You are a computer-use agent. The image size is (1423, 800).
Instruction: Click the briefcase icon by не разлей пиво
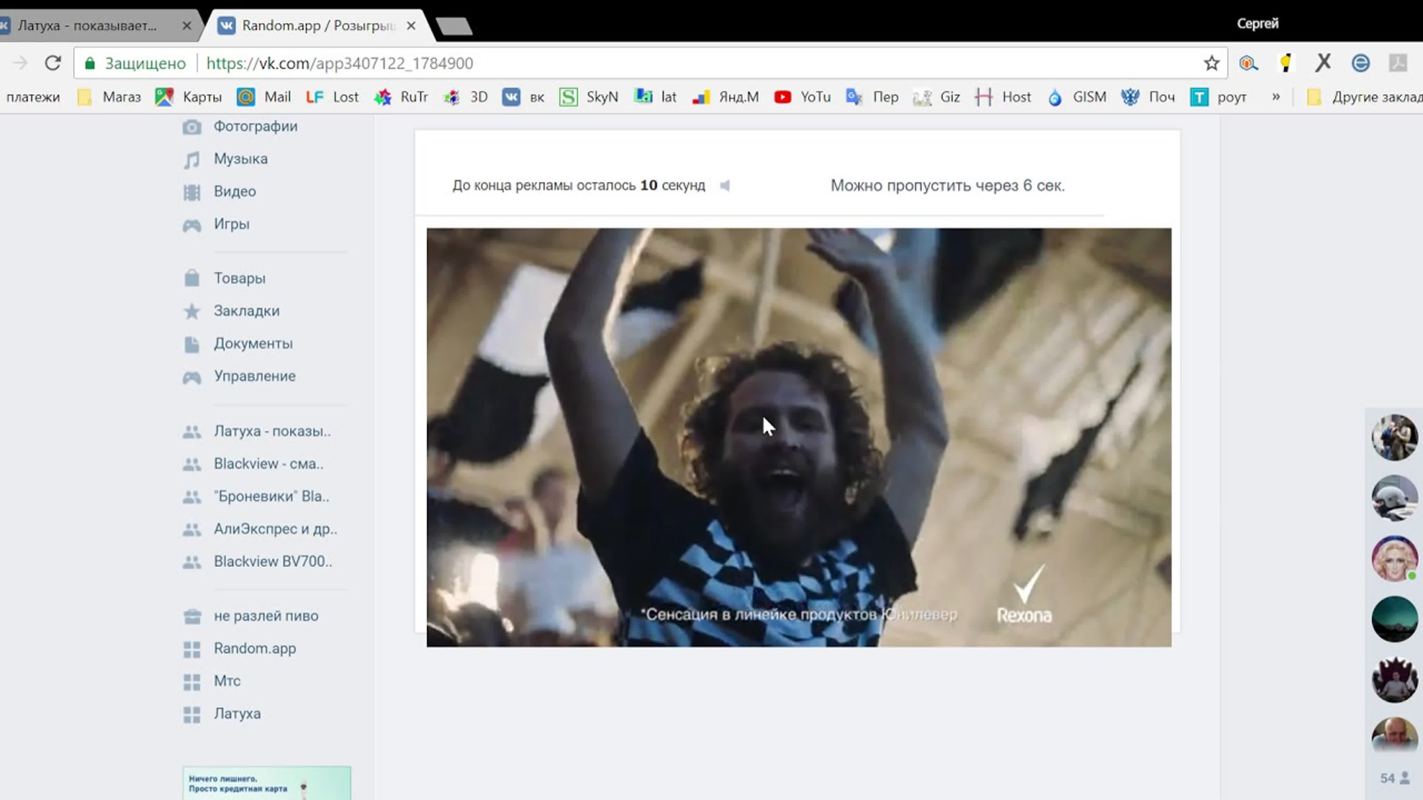pyautogui.click(x=192, y=617)
